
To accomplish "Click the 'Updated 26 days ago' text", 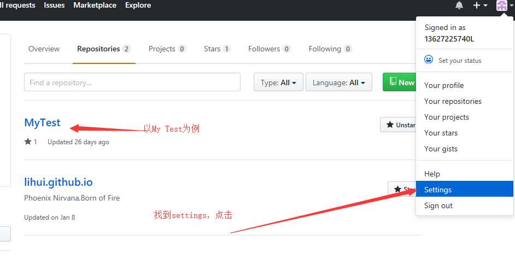I will point(78,142).
